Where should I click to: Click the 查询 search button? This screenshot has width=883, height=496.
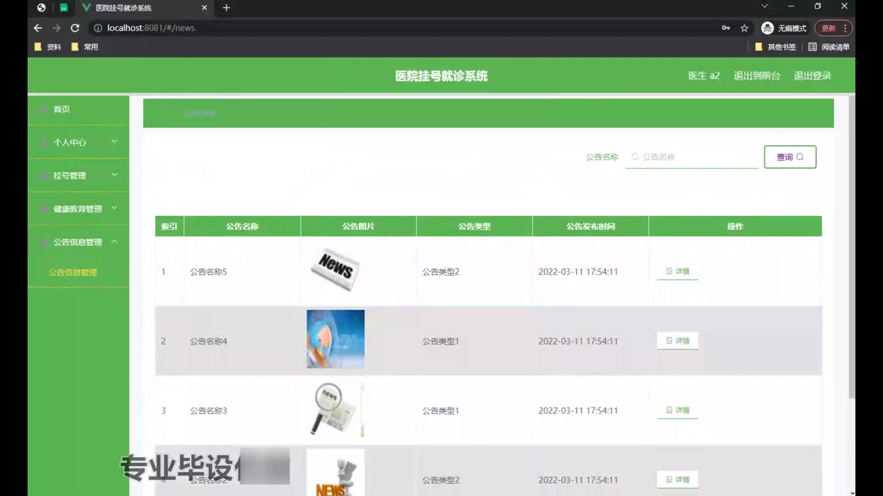[790, 157]
